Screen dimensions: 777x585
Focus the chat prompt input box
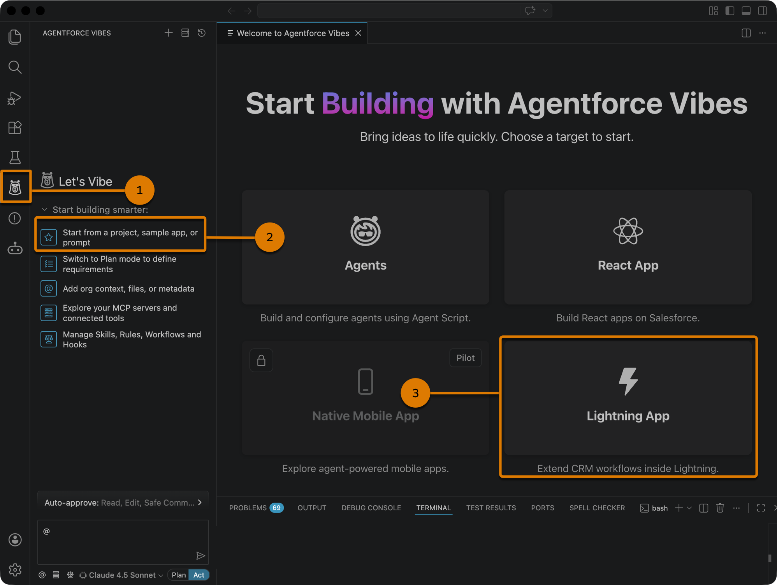tap(123, 542)
